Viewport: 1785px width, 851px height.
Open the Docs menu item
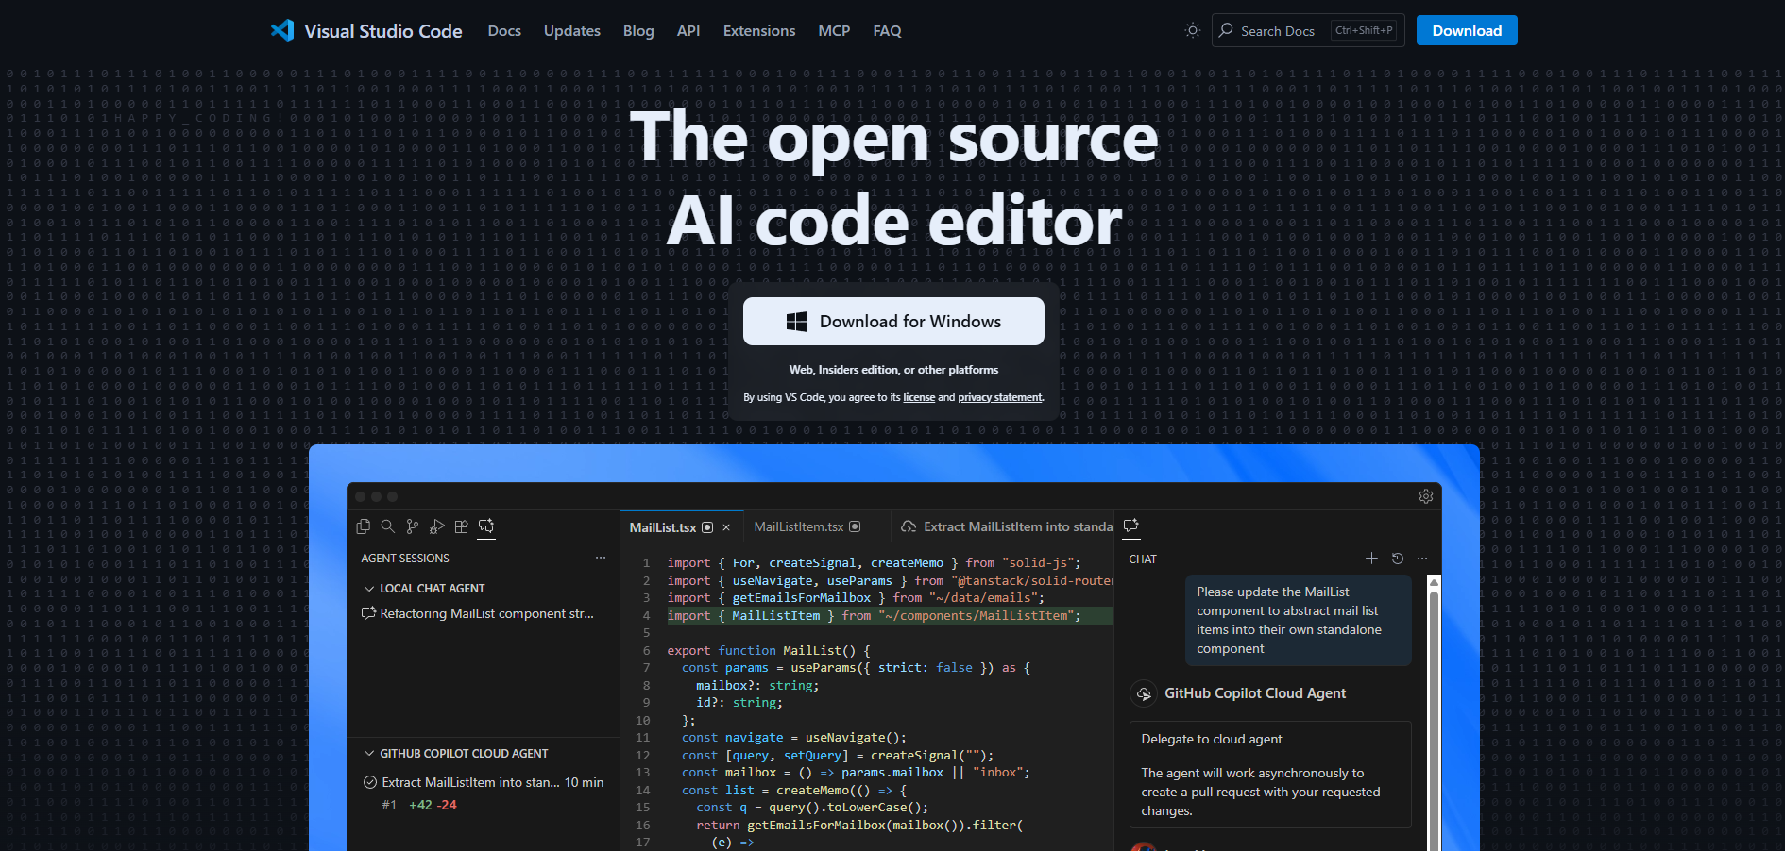[x=504, y=30]
